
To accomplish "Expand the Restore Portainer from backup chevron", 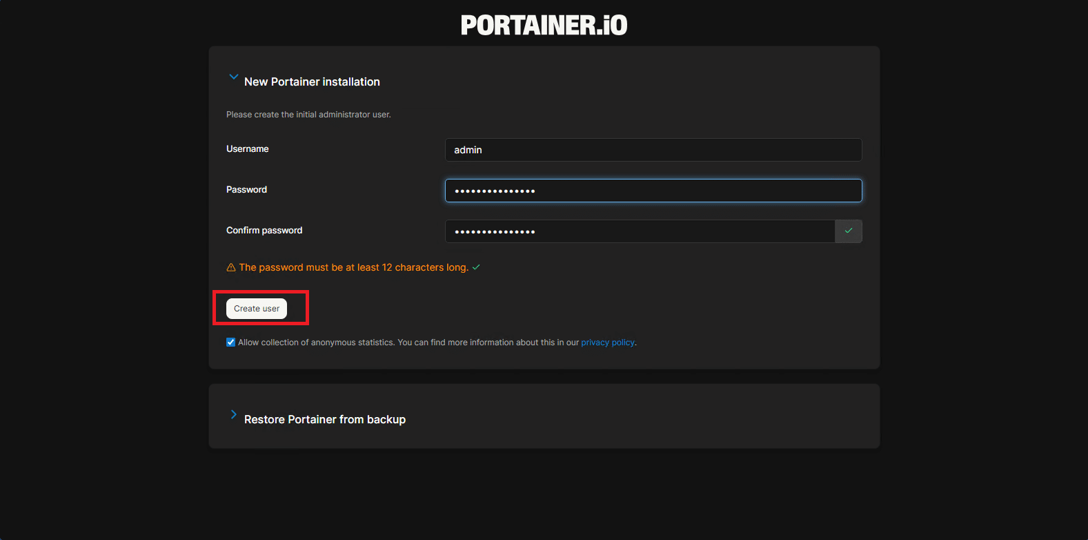I will (233, 415).
